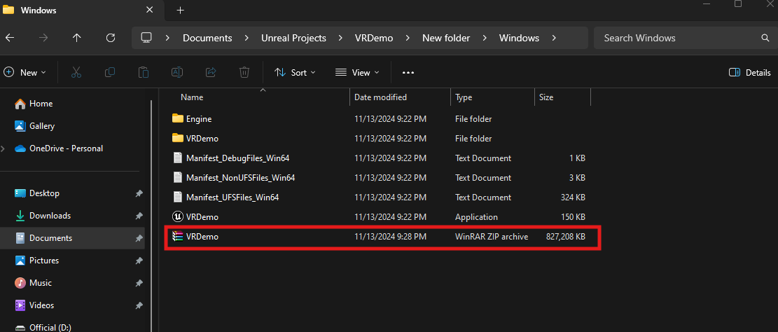The height and width of the screenshot is (332, 778).
Task: Expand the Sort options menu
Action: coord(295,72)
